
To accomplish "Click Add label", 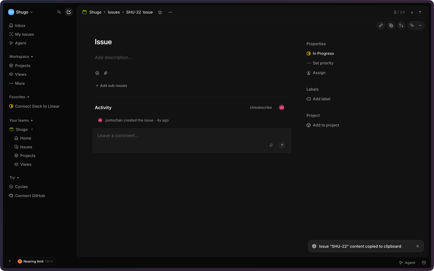I will point(318,99).
